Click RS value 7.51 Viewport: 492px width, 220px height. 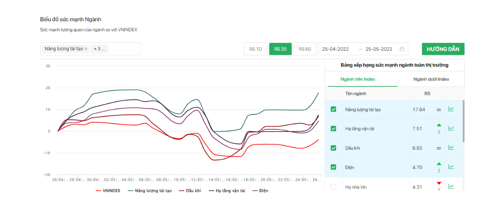click(418, 129)
